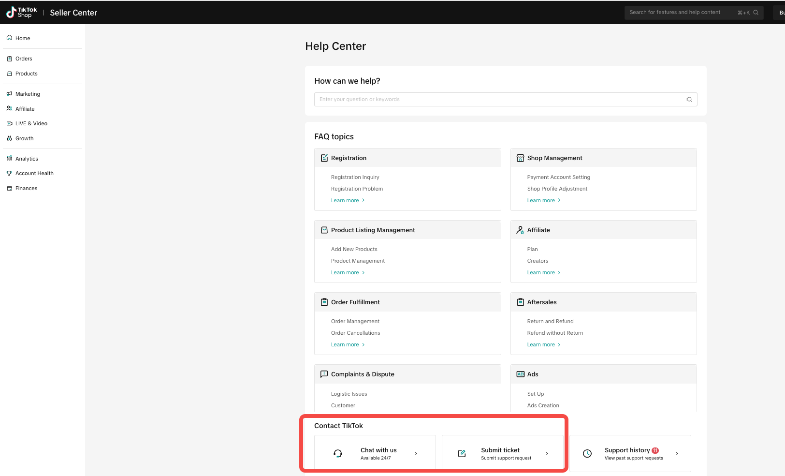Viewport: 785px width, 476px height.
Task: Click the chevron on the Support history card
Action: coord(677,454)
